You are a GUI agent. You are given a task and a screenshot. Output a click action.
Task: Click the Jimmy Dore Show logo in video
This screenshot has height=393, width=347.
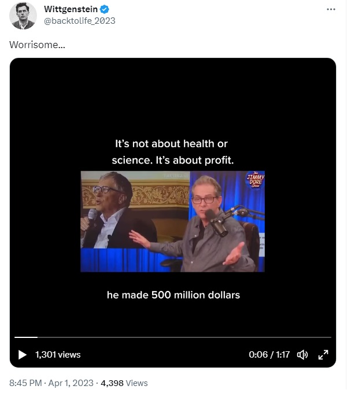256,180
